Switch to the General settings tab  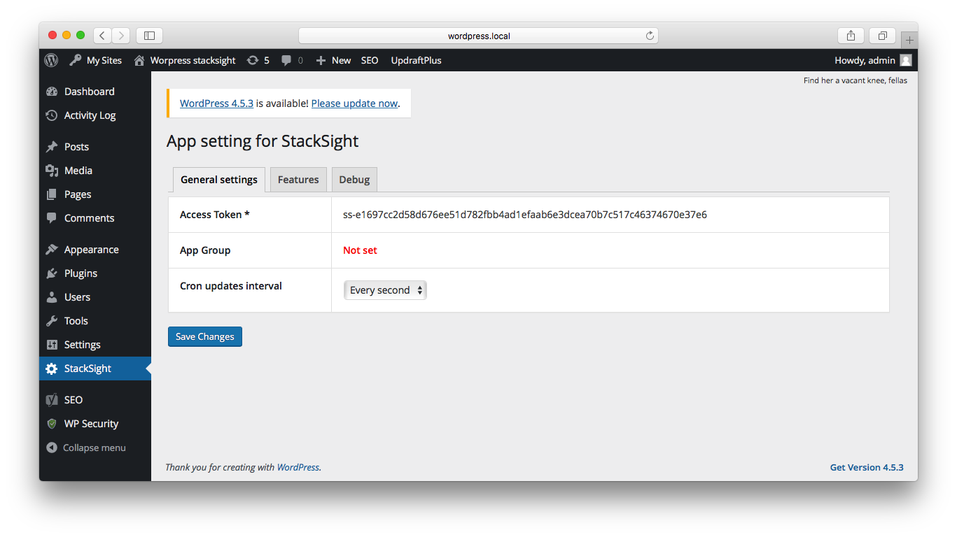pos(219,180)
